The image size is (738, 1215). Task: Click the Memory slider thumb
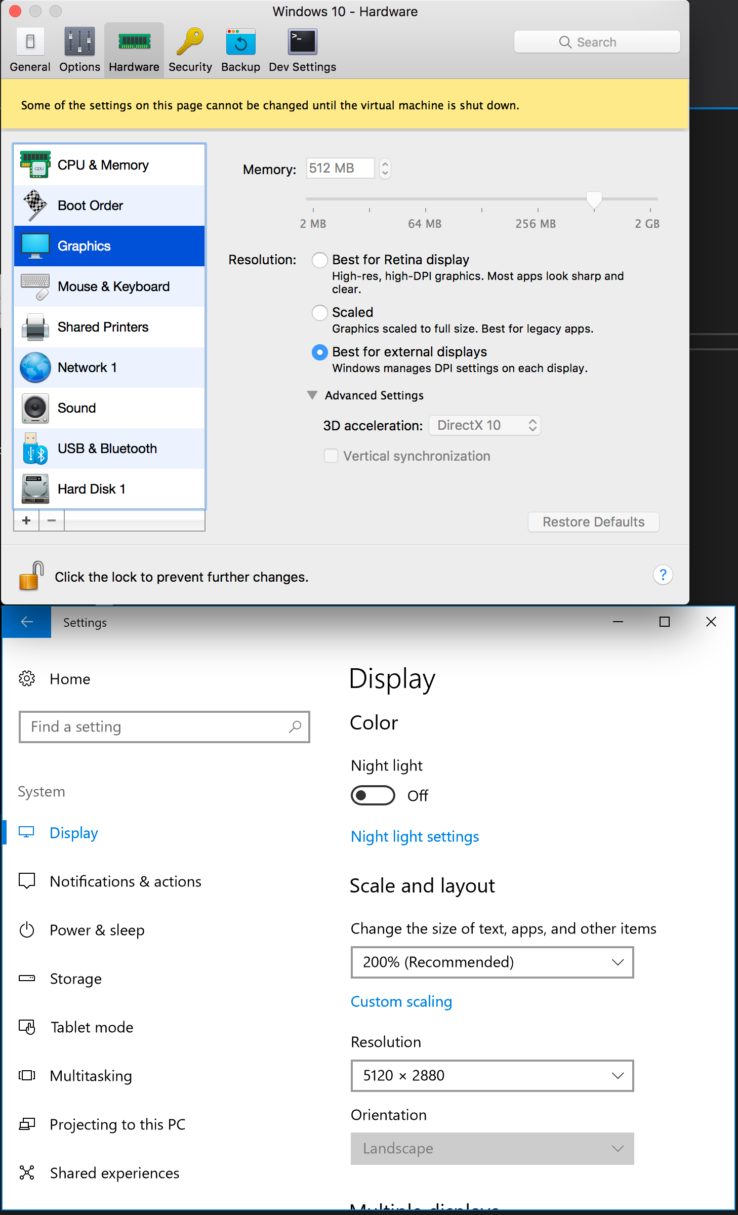(x=594, y=200)
